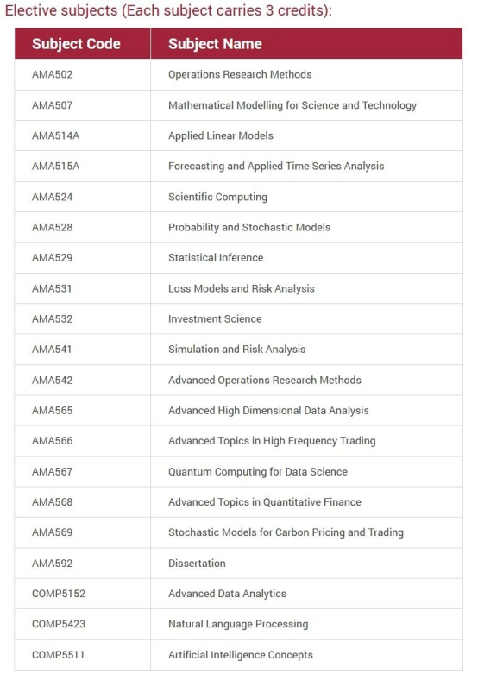Viewport: 478px width, 674px height.
Task: Click Advanced Operations Research Methods
Action: 264,380
